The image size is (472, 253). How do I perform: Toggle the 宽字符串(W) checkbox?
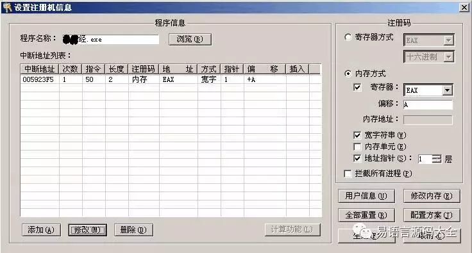coord(357,135)
